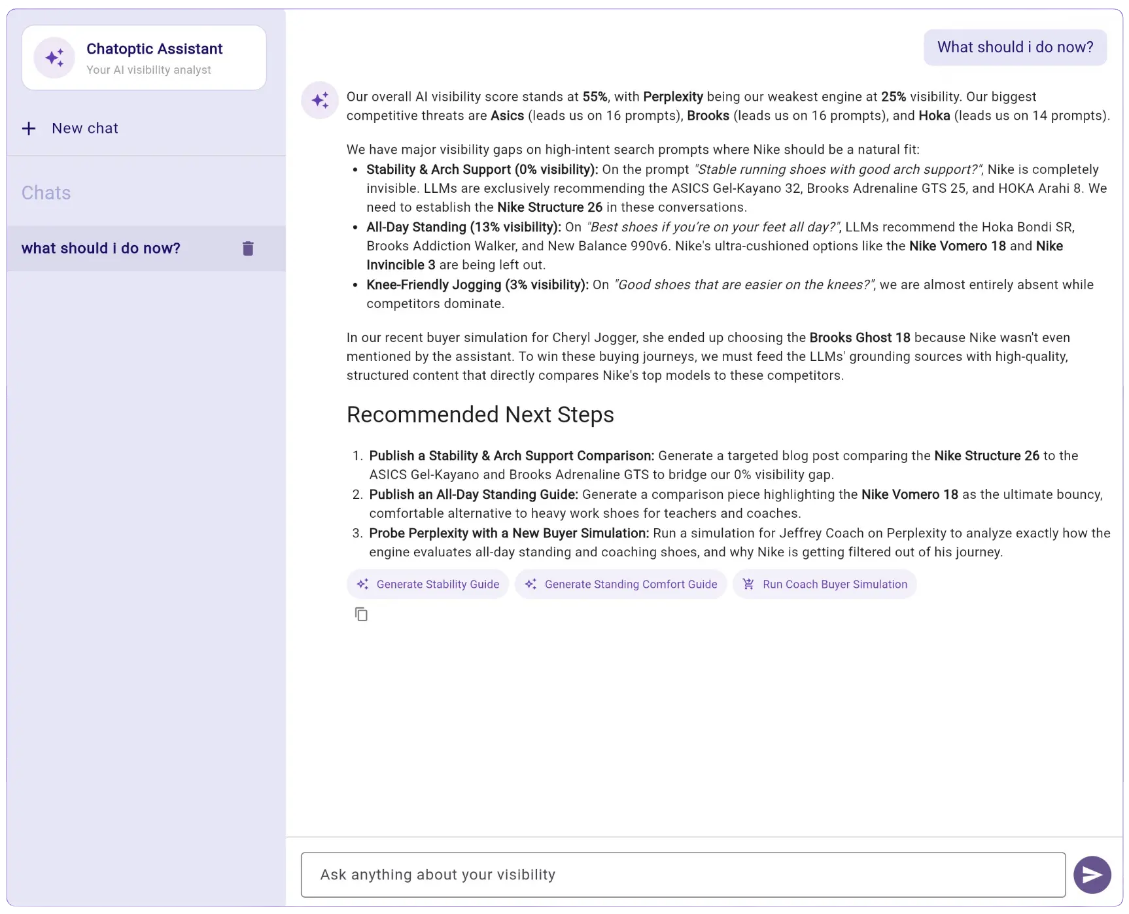Image resolution: width=1129 pixels, height=914 pixels.
Task: Delete the 'what should i do now?' chat
Action: click(248, 248)
